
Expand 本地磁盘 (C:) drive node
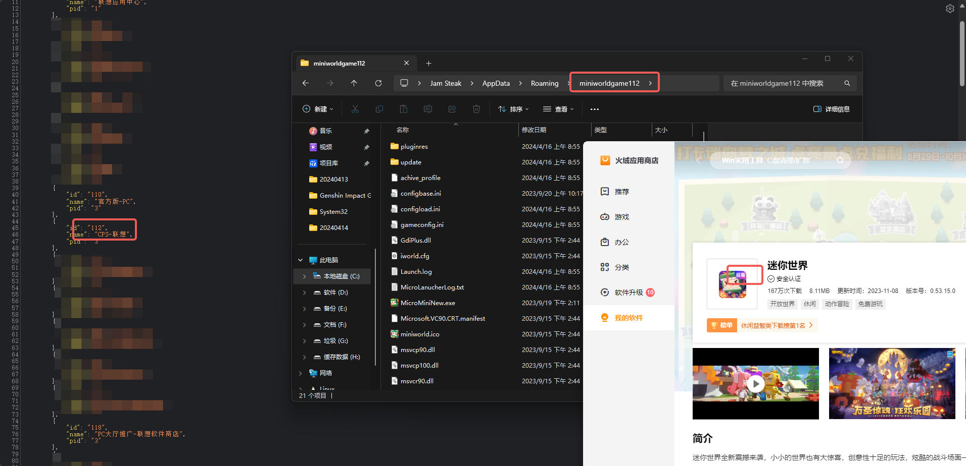[304, 276]
